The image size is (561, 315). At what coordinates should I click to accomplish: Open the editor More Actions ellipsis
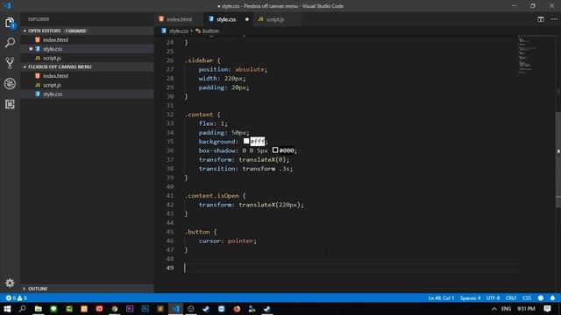tap(554, 19)
